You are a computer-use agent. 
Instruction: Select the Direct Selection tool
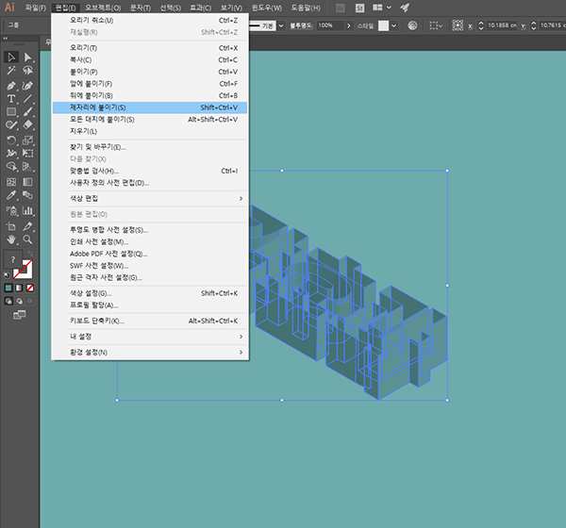27,58
